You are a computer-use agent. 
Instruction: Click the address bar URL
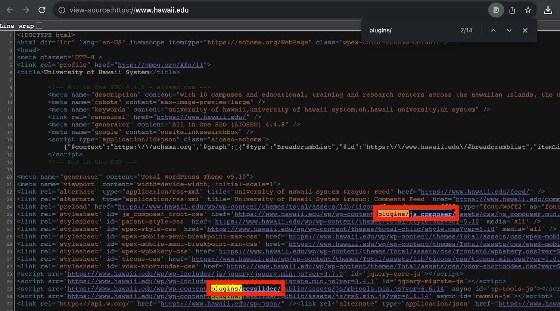coord(129,10)
